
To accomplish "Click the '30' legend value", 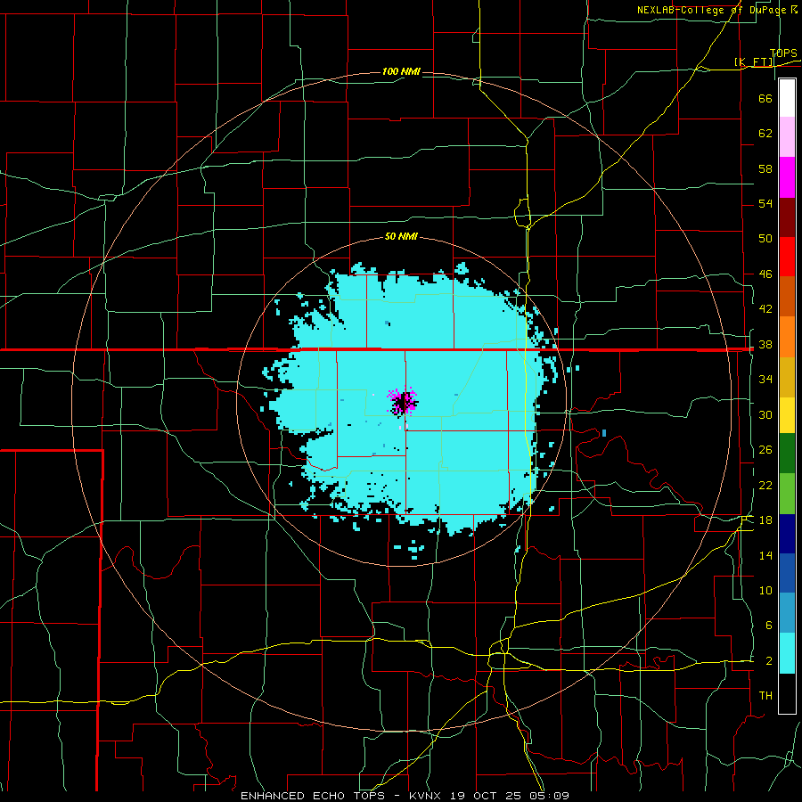I will coord(765,414).
